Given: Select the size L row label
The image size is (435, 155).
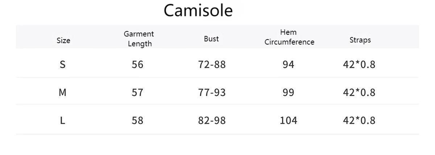Looking at the screenshot, I should tap(63, 120).
